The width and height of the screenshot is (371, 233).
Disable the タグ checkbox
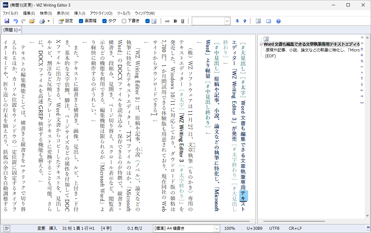coord(104,21)
